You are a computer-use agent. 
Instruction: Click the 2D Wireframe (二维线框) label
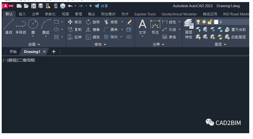27,60
